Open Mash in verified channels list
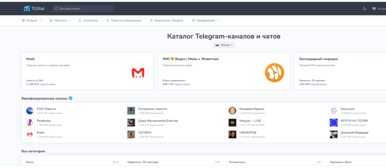Screen dimensions: 386x168 pyautogui.click(x=41, y=132)
